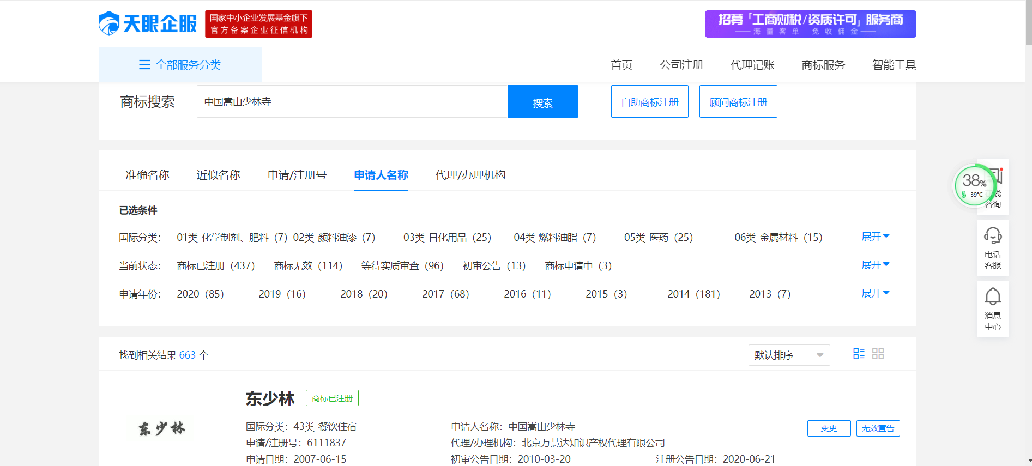Click the 无效宣告 button for 东少林

[878, 428]
